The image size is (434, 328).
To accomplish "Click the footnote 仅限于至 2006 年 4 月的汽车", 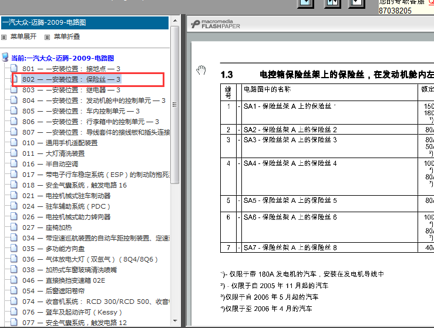I will point(266,309).
